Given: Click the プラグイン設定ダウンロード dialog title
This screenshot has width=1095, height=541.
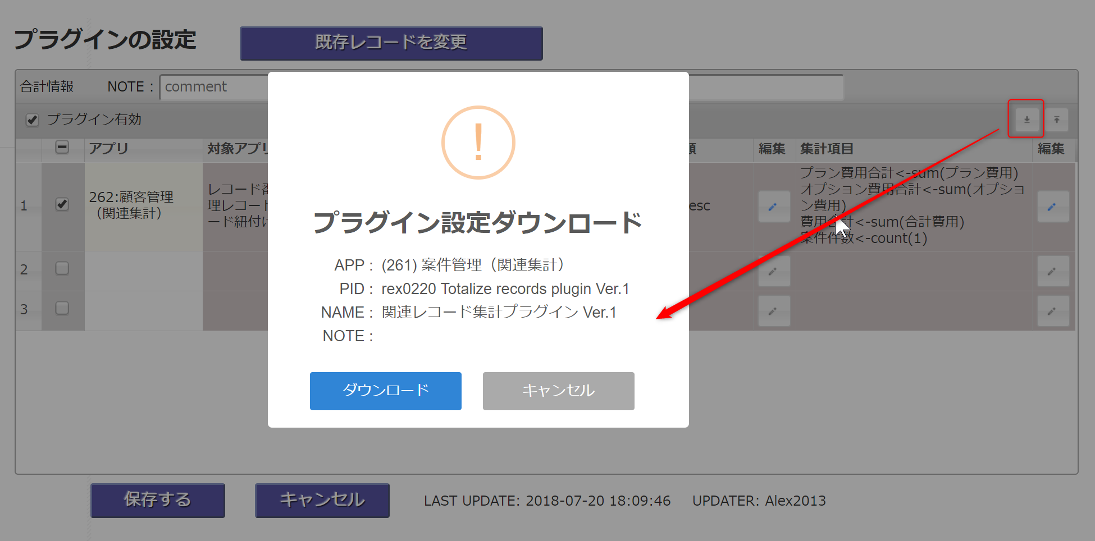Looking at the screenshot, I should tap(478, 222).
